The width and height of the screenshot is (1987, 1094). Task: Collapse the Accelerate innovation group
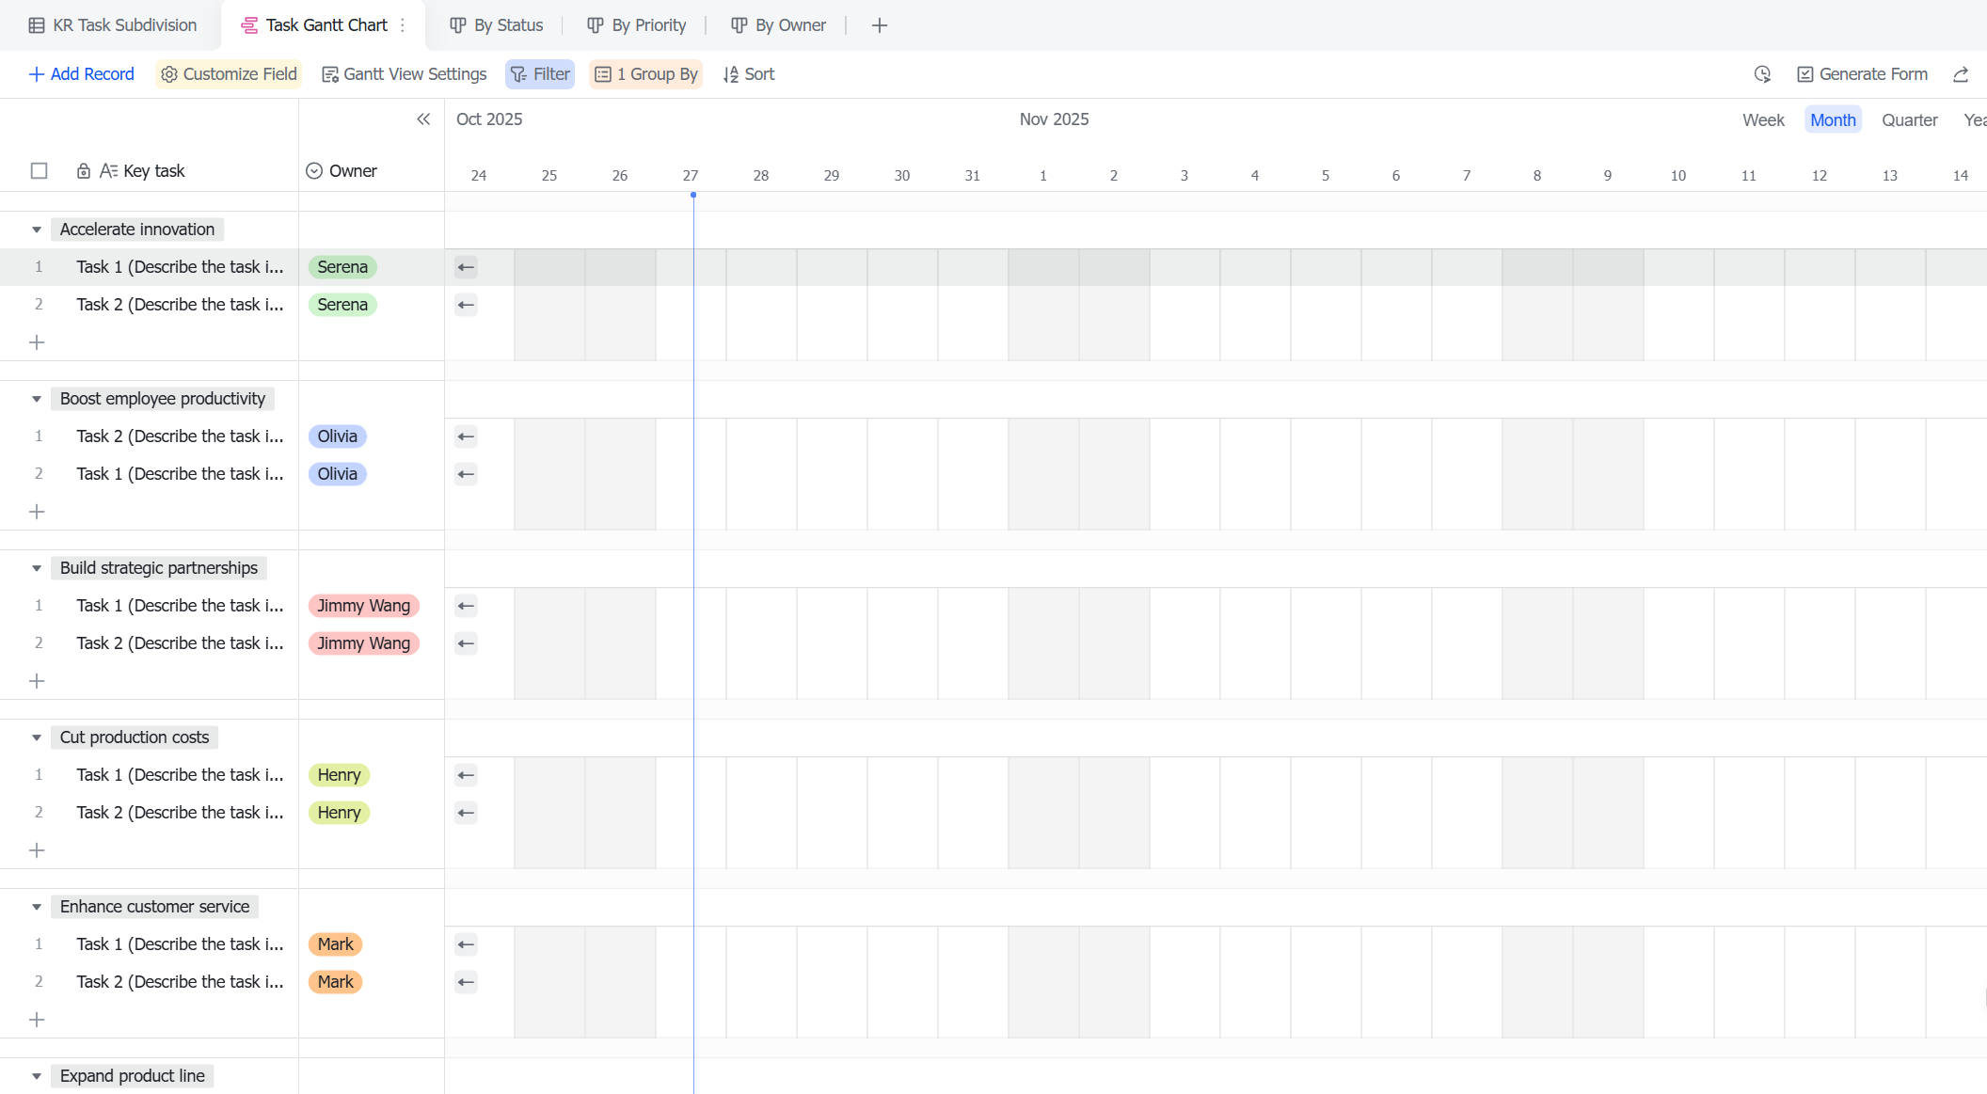pos(37,230)
